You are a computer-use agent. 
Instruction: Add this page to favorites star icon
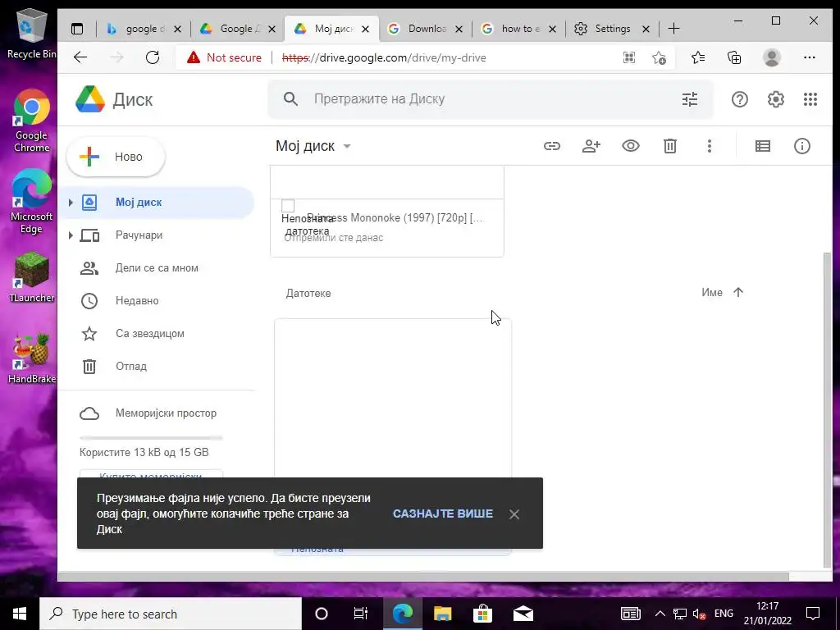coord(659,57)
